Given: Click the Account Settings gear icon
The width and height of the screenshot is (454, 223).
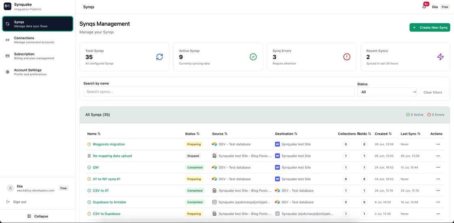Looking at the screenshot, I should [8, 72].
